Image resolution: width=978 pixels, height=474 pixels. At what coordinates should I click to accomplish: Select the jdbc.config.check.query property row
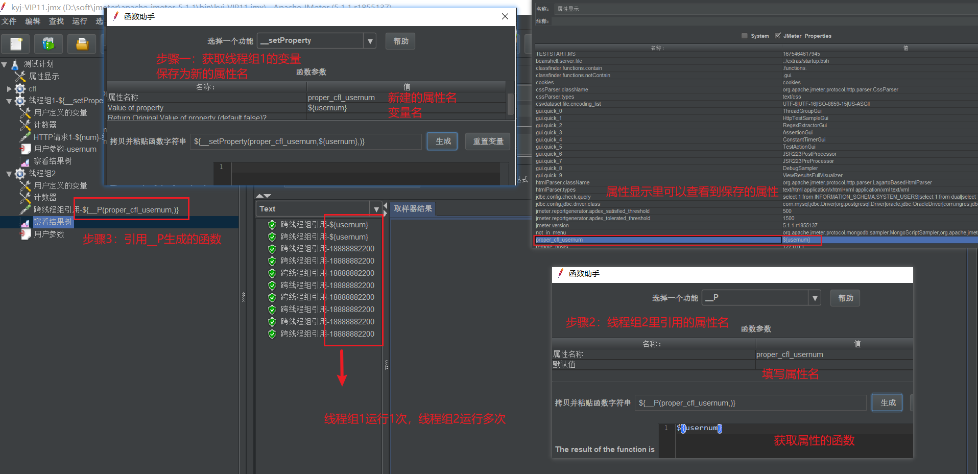click(x=756, y=197)
